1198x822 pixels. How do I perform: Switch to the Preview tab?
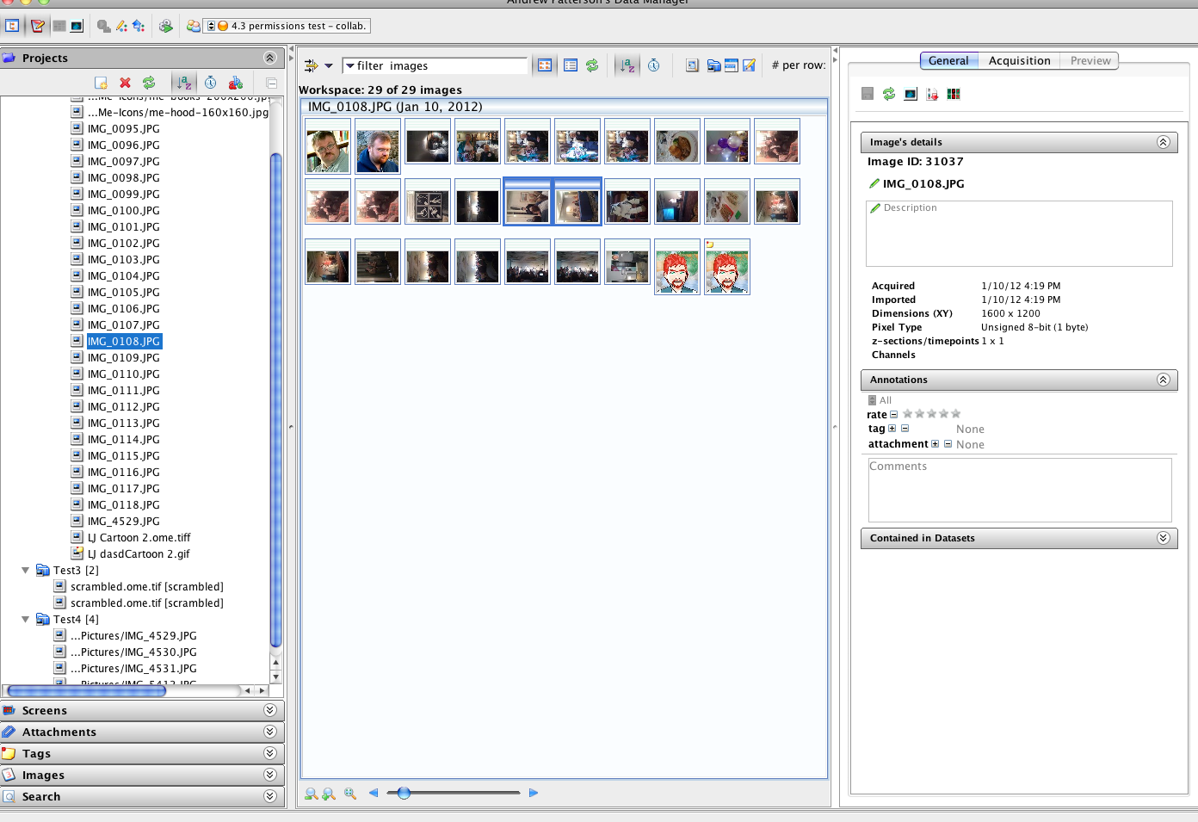[1090, 60]
